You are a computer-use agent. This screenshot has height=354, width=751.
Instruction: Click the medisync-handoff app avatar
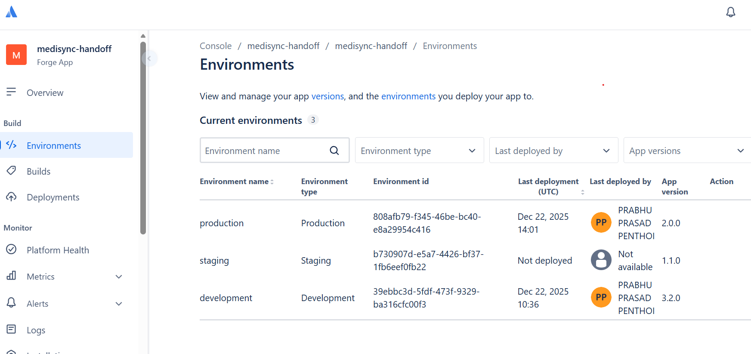tap(16, 55)
